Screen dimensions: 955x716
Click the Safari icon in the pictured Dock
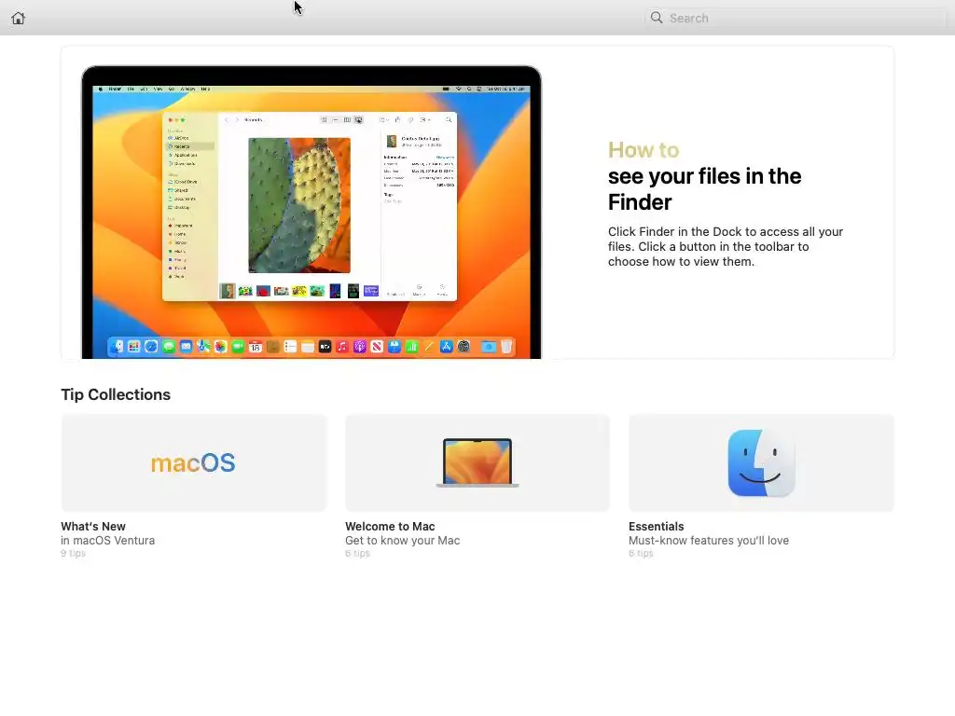(151, 347)
